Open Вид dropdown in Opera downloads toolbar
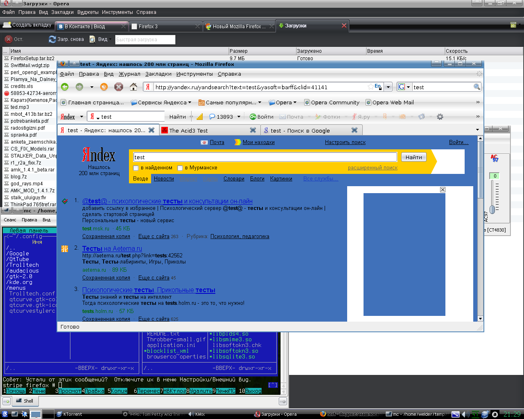The width and height of the screenshot is (524, 419). pyautogui.click(x=100, y=39)
